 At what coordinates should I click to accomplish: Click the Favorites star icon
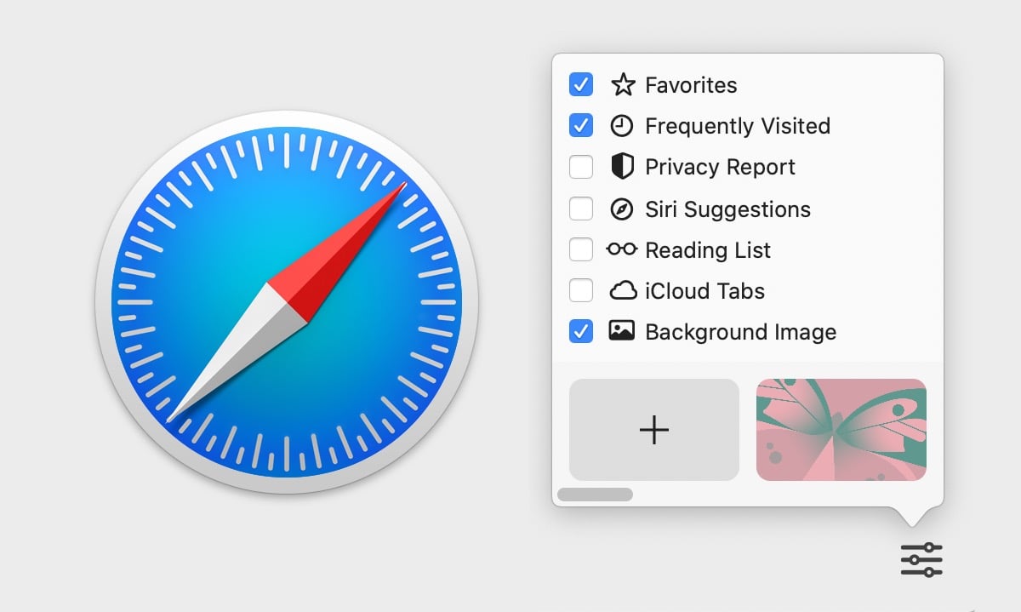[623, 85]
